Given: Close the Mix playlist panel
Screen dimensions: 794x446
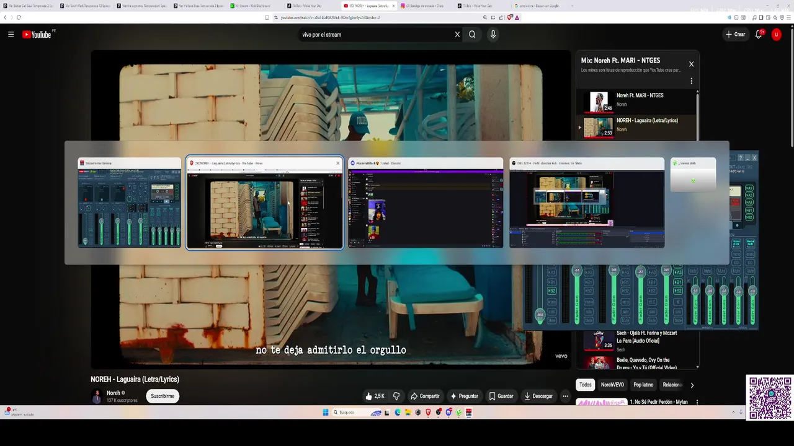Looking at the screenshot, I should click(x=691, y=64).
